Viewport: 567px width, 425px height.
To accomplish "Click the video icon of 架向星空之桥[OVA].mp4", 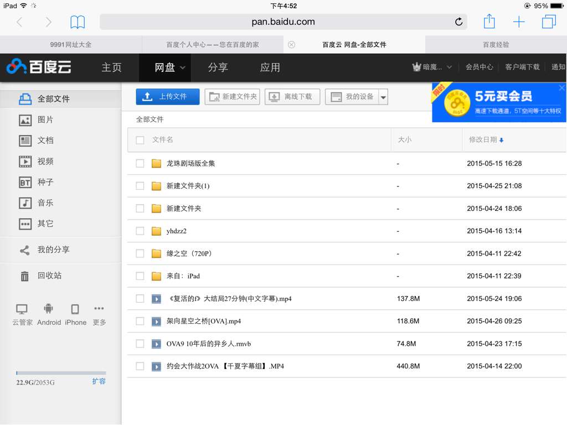I will 156,322.
